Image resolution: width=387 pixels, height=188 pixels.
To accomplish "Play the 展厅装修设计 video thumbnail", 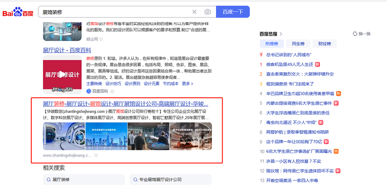I will click(62, 74).
